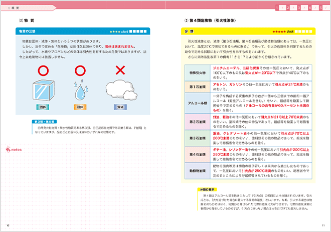Select the 第1石油類 table row header
Screen dimensions: 331x232
[x=198, y=86]
